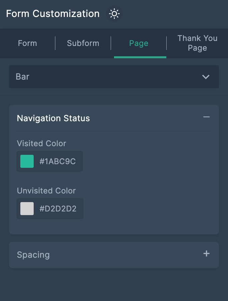Toggle the light theme sun icon
This screenshot has height=301, width=228.
click(x=114, y=14)
